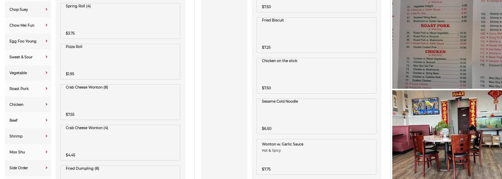
Task: Click the Moo Shu chevron icon
Action: [x=46, y=152]
